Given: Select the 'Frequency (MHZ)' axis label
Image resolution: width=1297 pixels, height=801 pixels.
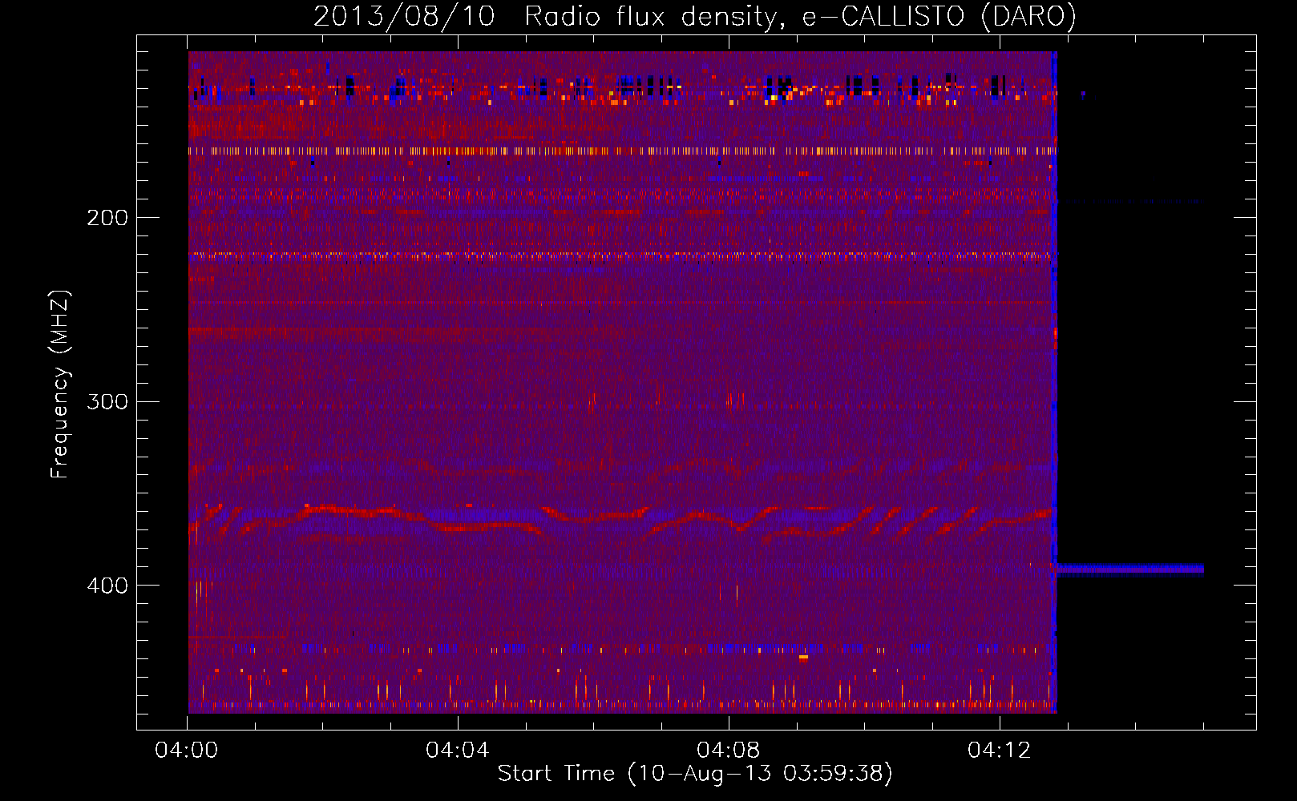Looking at the screenshot, I should 60,384.
